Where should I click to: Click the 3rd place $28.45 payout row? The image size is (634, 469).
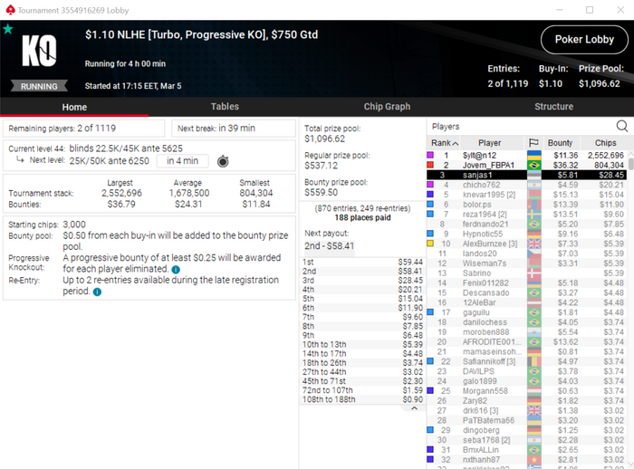pos(362,280)
